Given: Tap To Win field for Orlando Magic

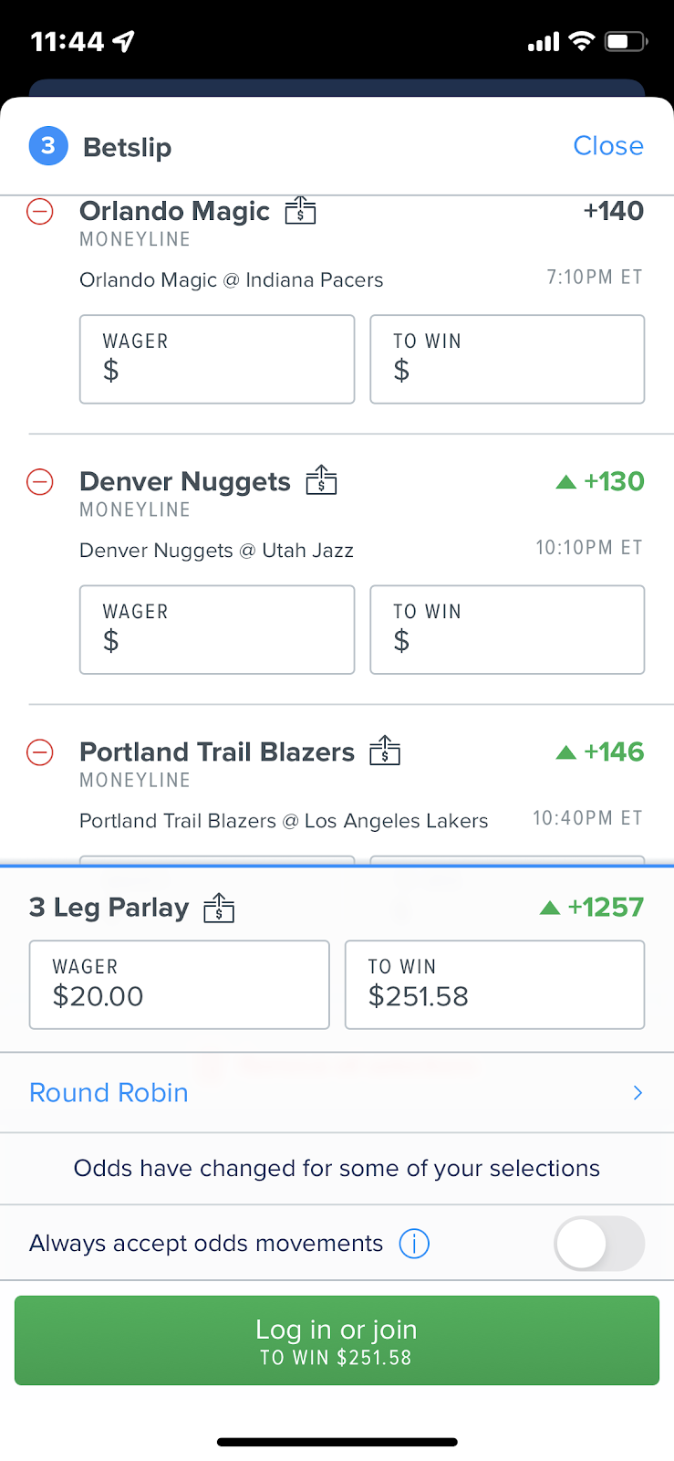Looking at the screenshot, I should coord(507,359).
